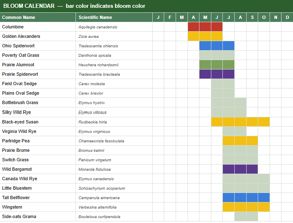This screenshot has width=293, height=223.
Task: Select the S (September) month header
Action: click(252, 17)
